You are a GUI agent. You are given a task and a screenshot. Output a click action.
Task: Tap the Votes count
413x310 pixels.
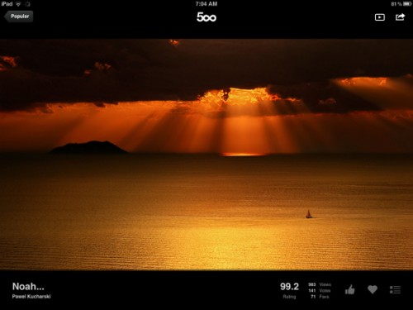[320, 290]
